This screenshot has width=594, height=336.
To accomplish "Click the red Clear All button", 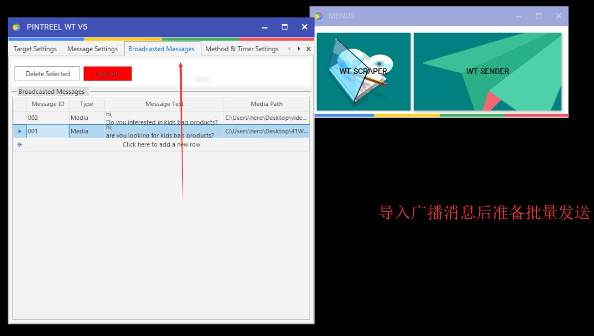I will tap(108, 74).
